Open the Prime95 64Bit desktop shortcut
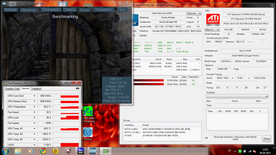Viewport: 276px width, 155px height. pyautogui.click(x=88, y=115)
